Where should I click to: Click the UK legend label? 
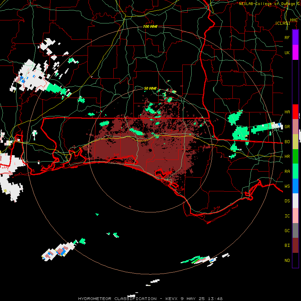click(x=287, y=53)
